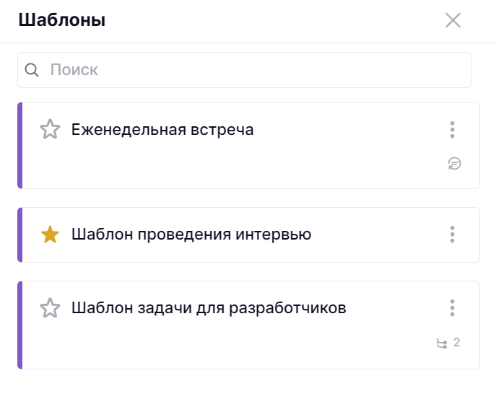This screenshot has height=394, width=496.
Task: Click the magnifier icon in the search box
Action: click(x=32, y=70)
